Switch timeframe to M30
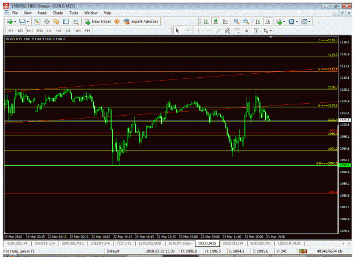The width and height of the screenshot is (355, 257). (40, 31)
